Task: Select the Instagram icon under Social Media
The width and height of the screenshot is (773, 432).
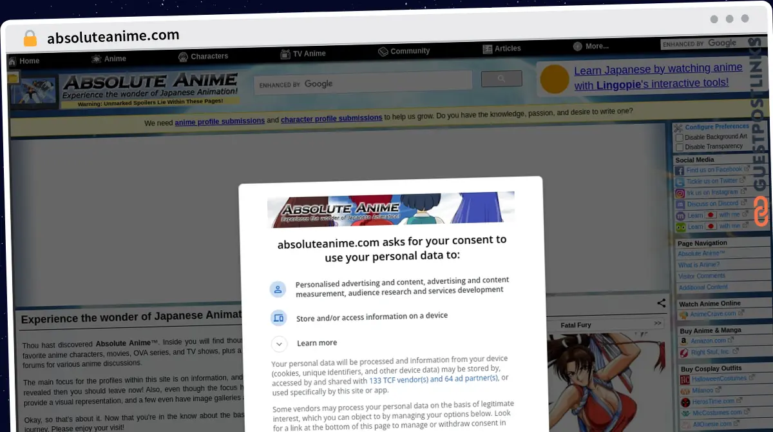Action: [x=681, y=192]
